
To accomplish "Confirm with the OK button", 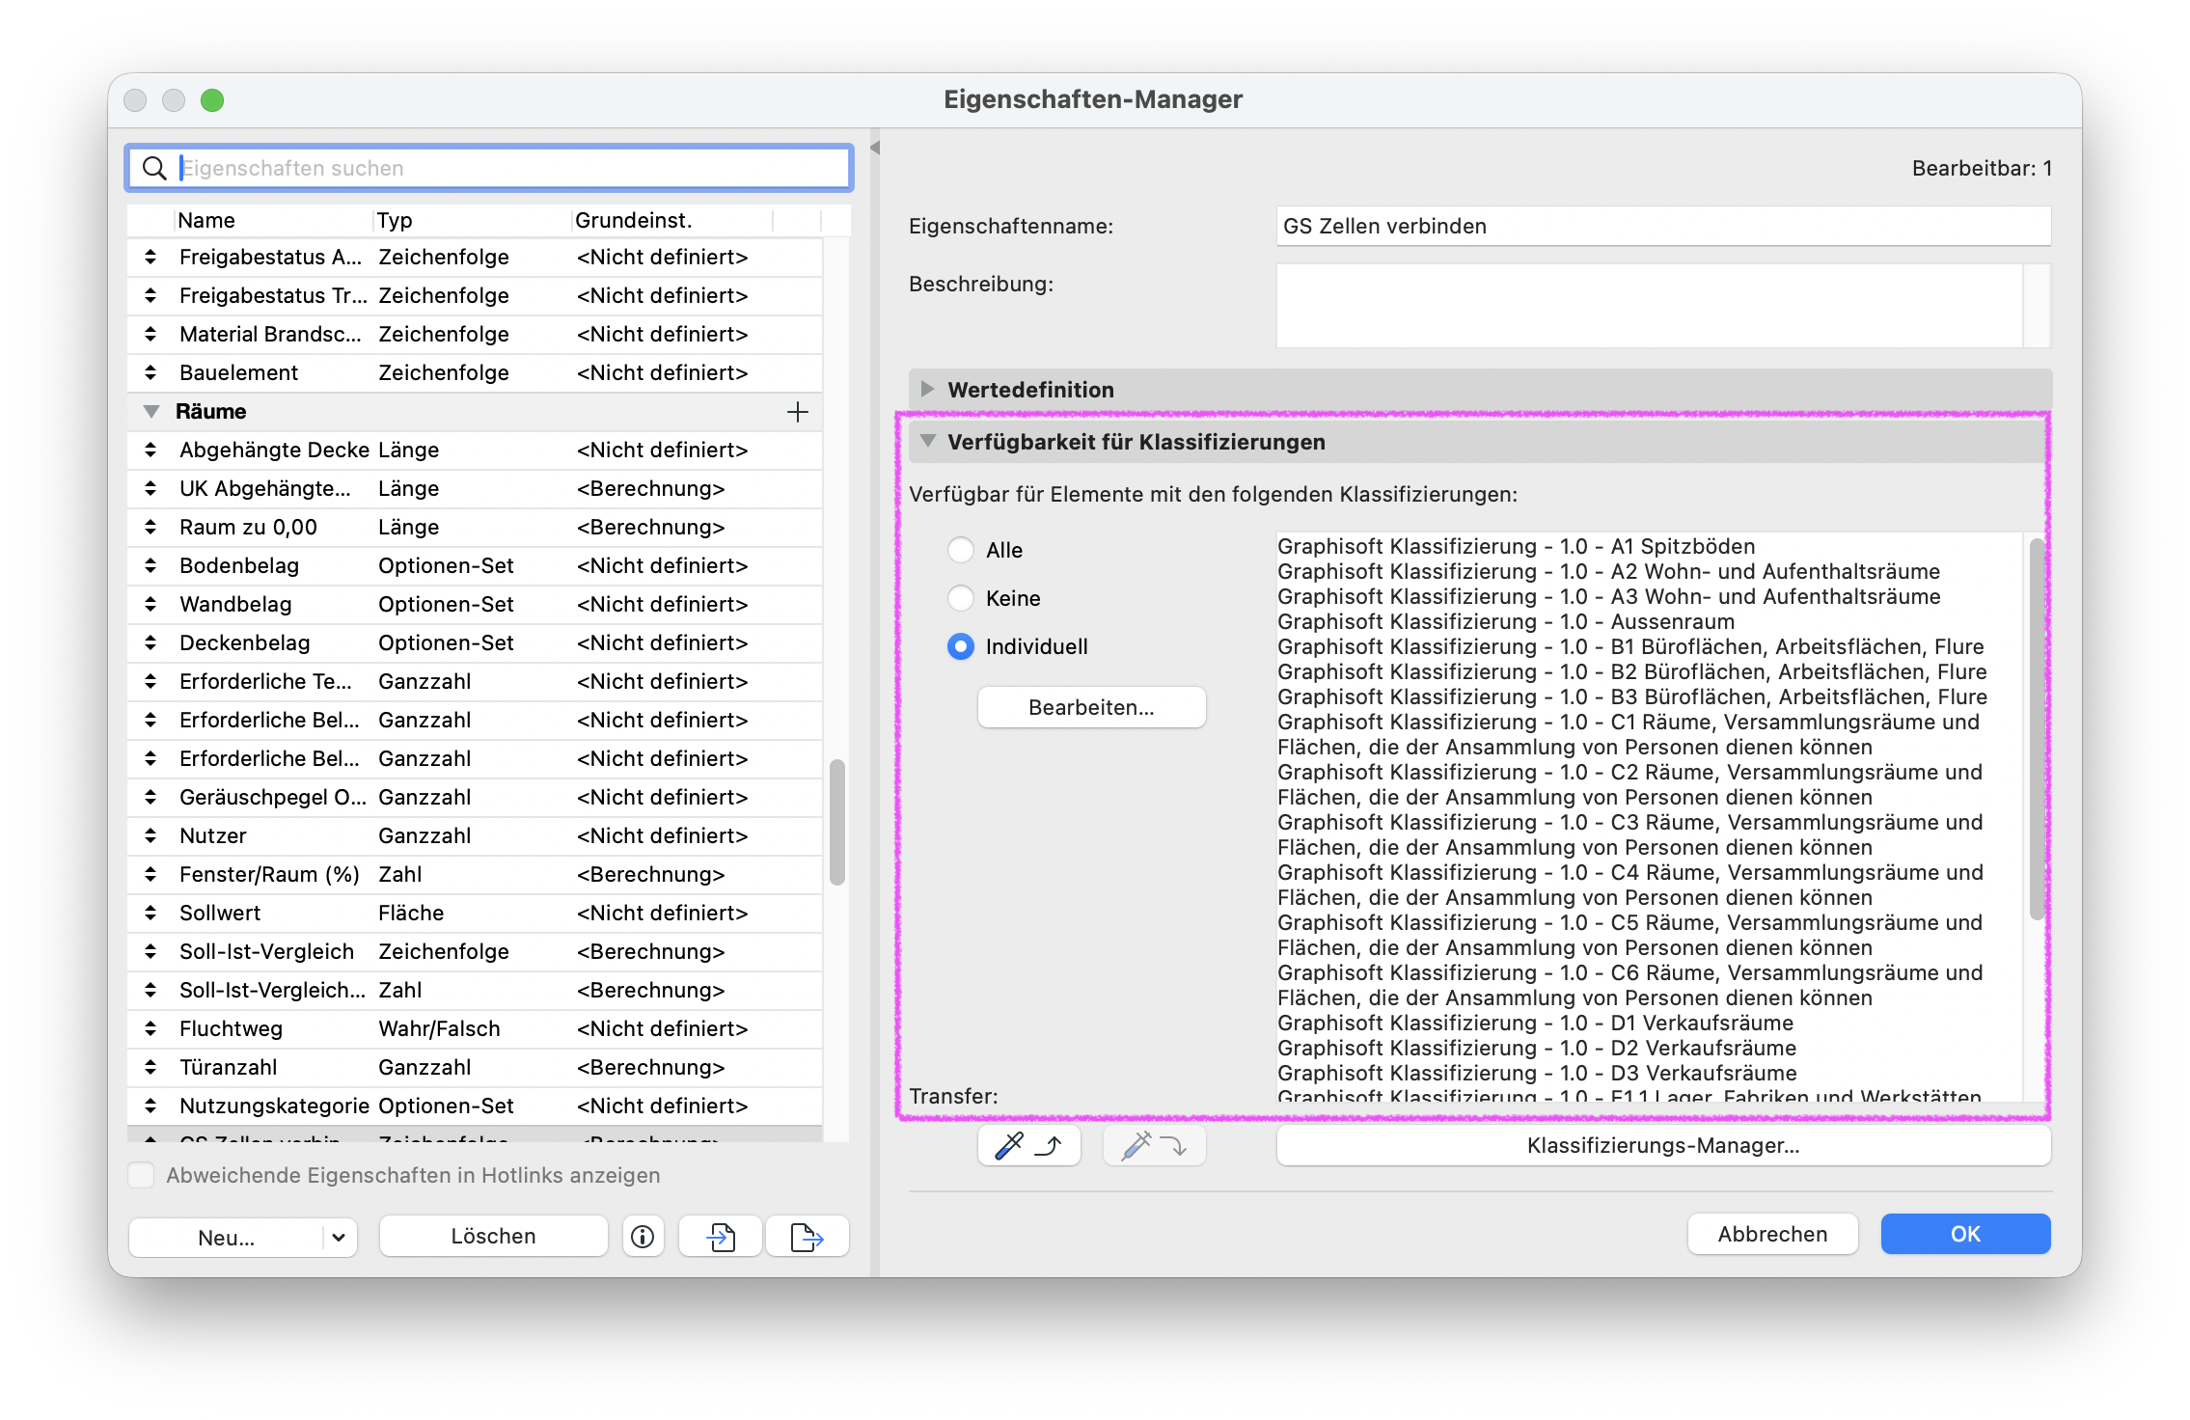I will (1965, 1234).
